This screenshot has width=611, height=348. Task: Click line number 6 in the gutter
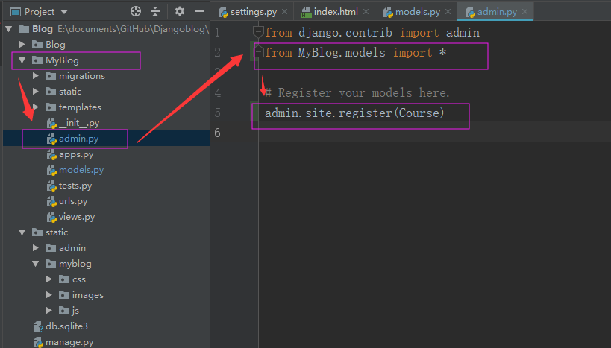click(217, 133)
